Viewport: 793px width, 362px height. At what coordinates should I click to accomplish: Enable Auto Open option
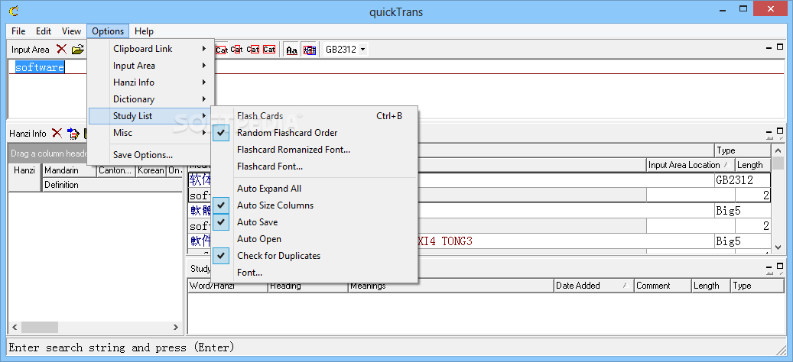[314, 239]
